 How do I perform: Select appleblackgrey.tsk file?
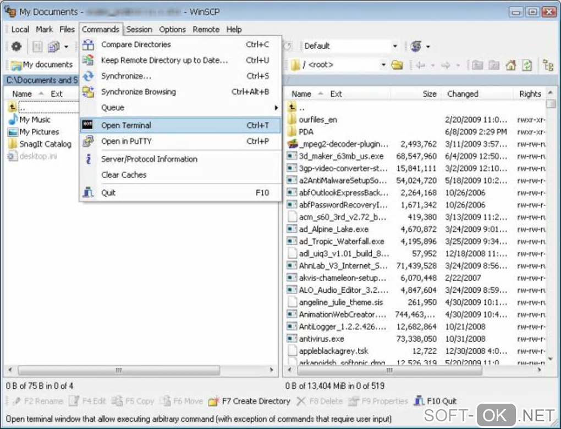point(333,351)
